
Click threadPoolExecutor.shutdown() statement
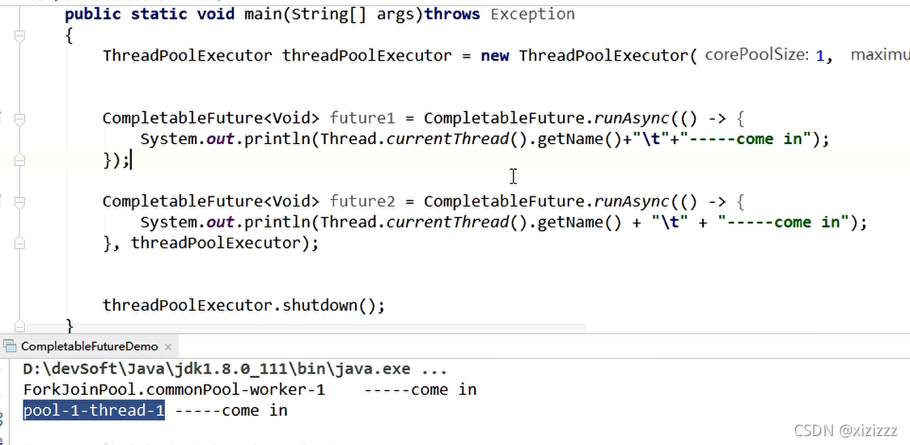[243, 305]
